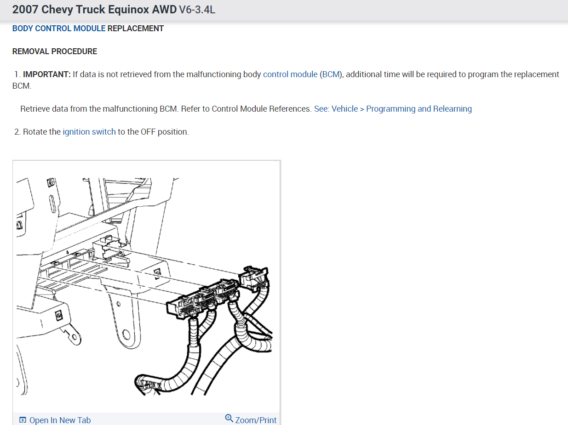Click the '2007 Chevy Truck Equinox AWD' title
Screen dimensions: 568x425
click(x=94, y=10)
